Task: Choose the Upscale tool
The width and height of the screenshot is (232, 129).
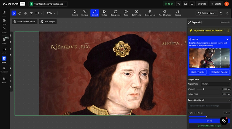Action: pyautogui.click(x=178, y=13)
